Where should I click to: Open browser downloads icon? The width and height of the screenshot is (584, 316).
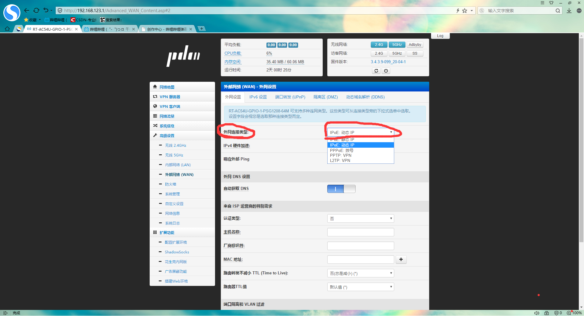pyautogui.click(x=569, y=11)
